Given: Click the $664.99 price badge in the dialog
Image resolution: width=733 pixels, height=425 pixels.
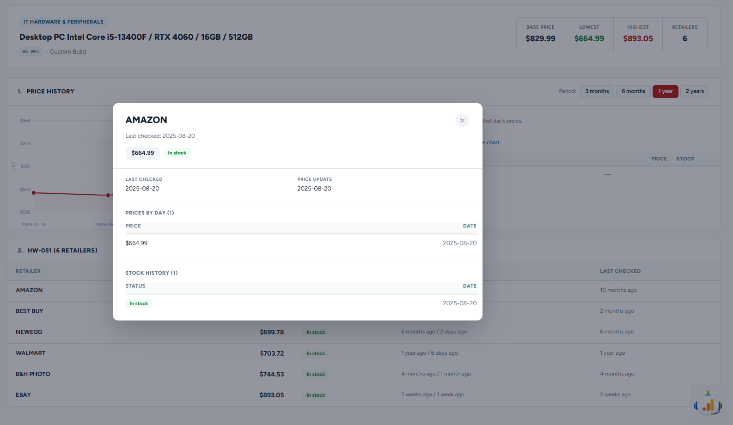Looking at the screenshot, I should pyautogui.click(x=143, y=153).
